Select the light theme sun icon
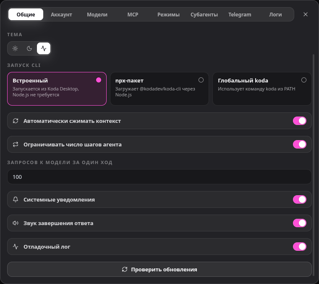 click(x=15, y=48)
